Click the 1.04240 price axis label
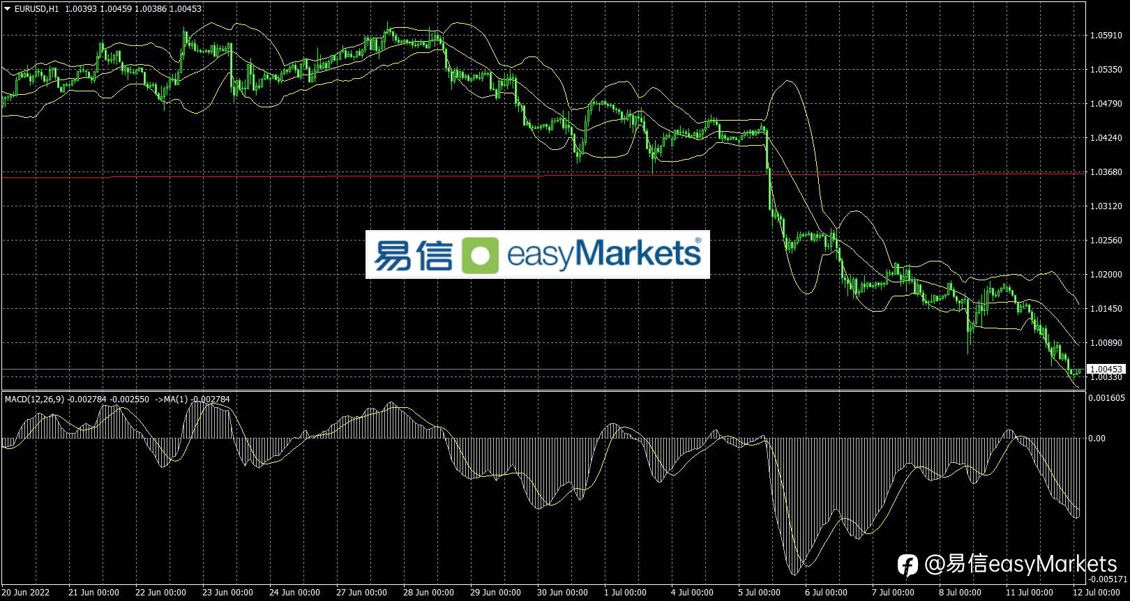1130x601 pixels. tap(1106, 138)
